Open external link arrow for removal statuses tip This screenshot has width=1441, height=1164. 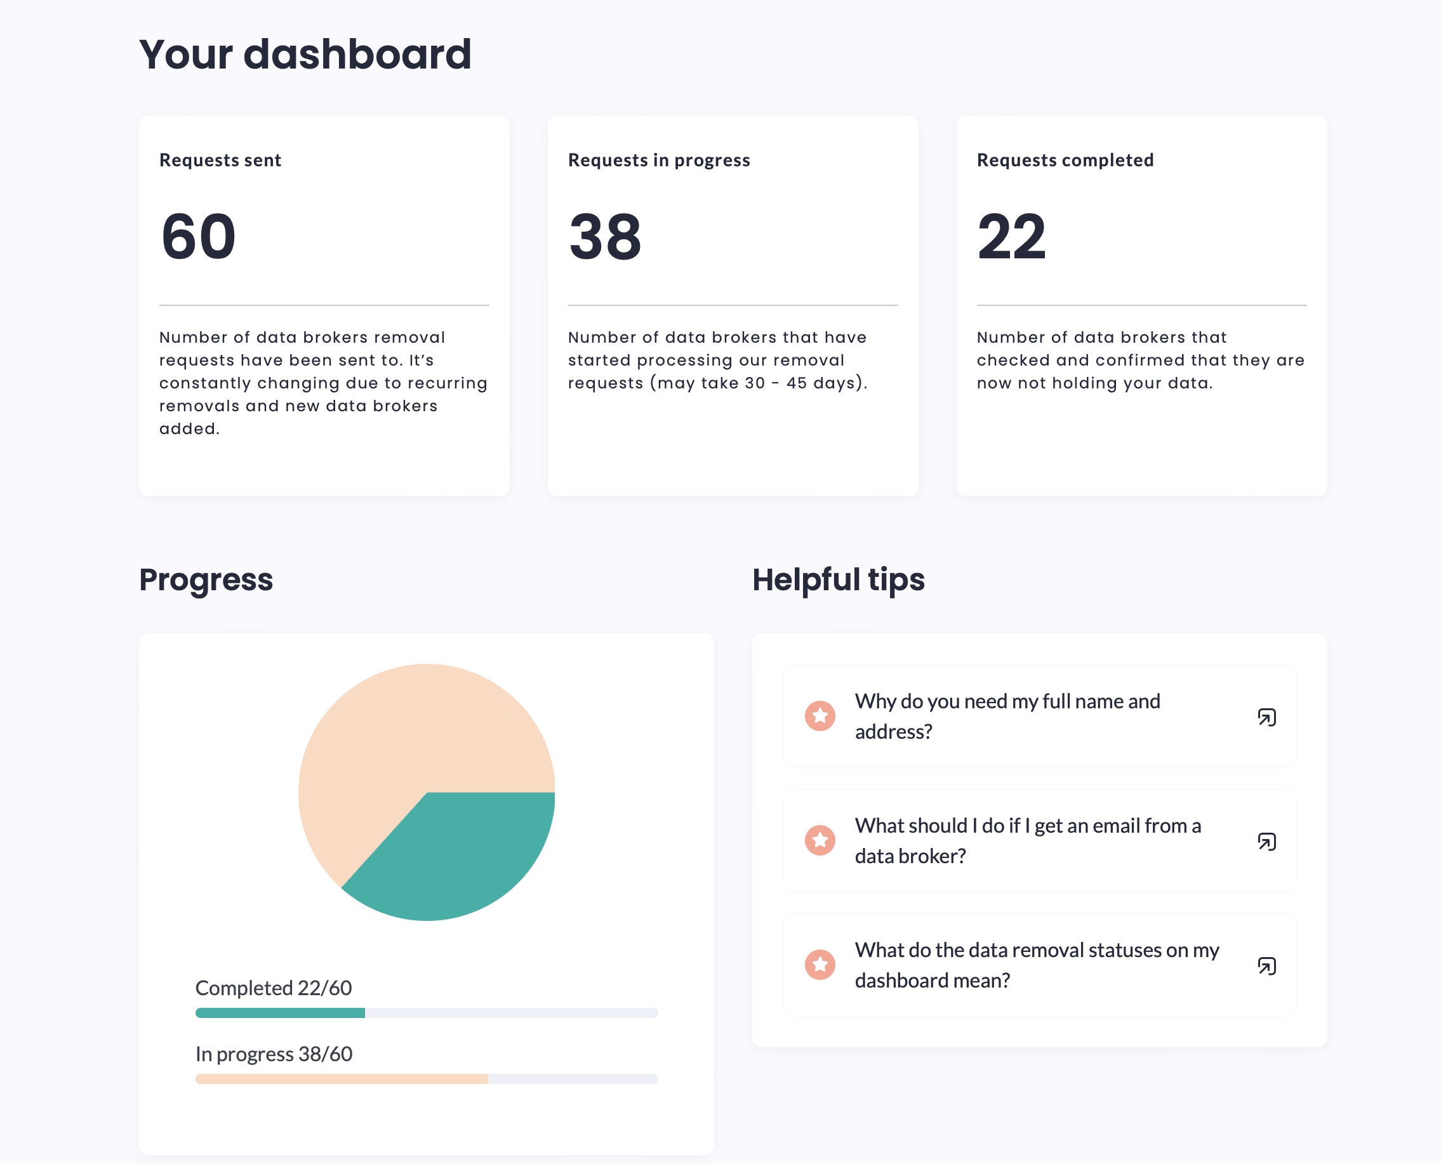point(1266,965)
